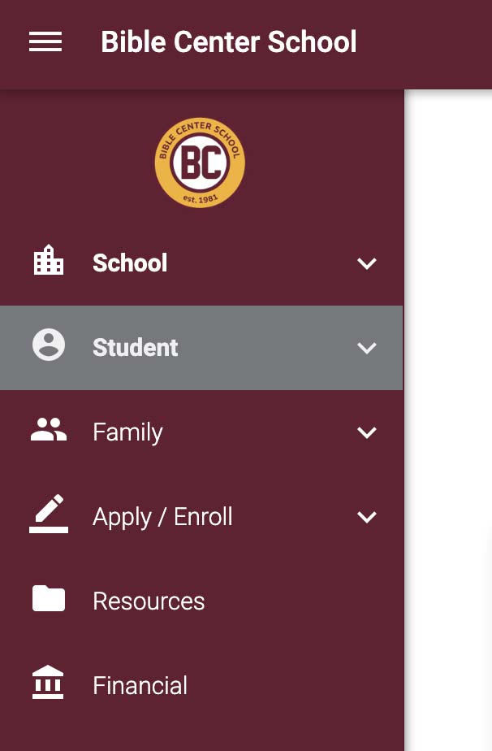This screenshot has width=492, height=751.
Task: Click the Resources folder icon
Action: 49,598
